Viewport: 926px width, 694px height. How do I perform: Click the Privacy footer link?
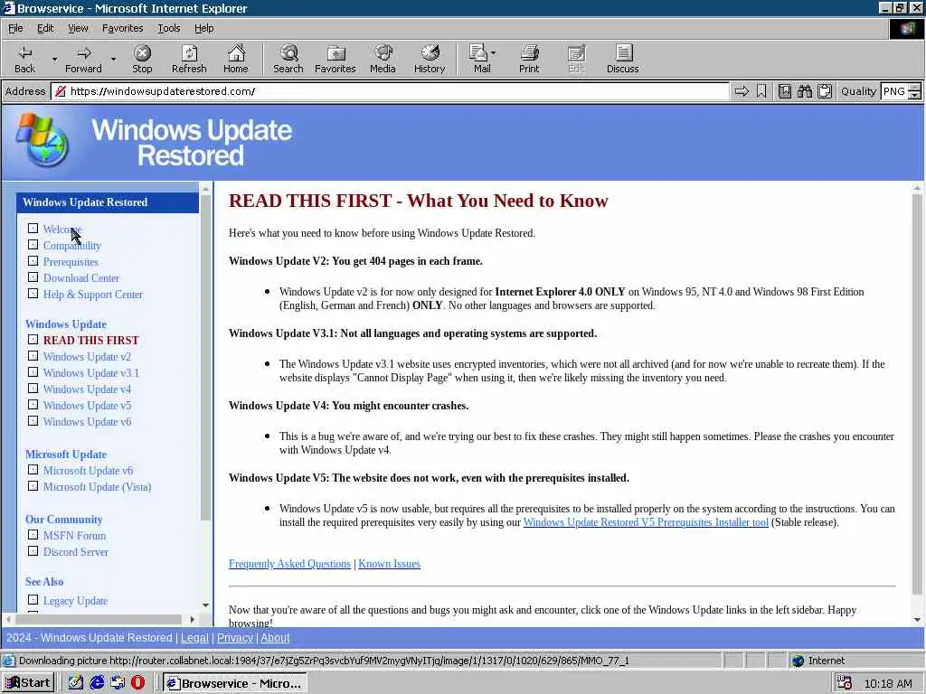234,638
